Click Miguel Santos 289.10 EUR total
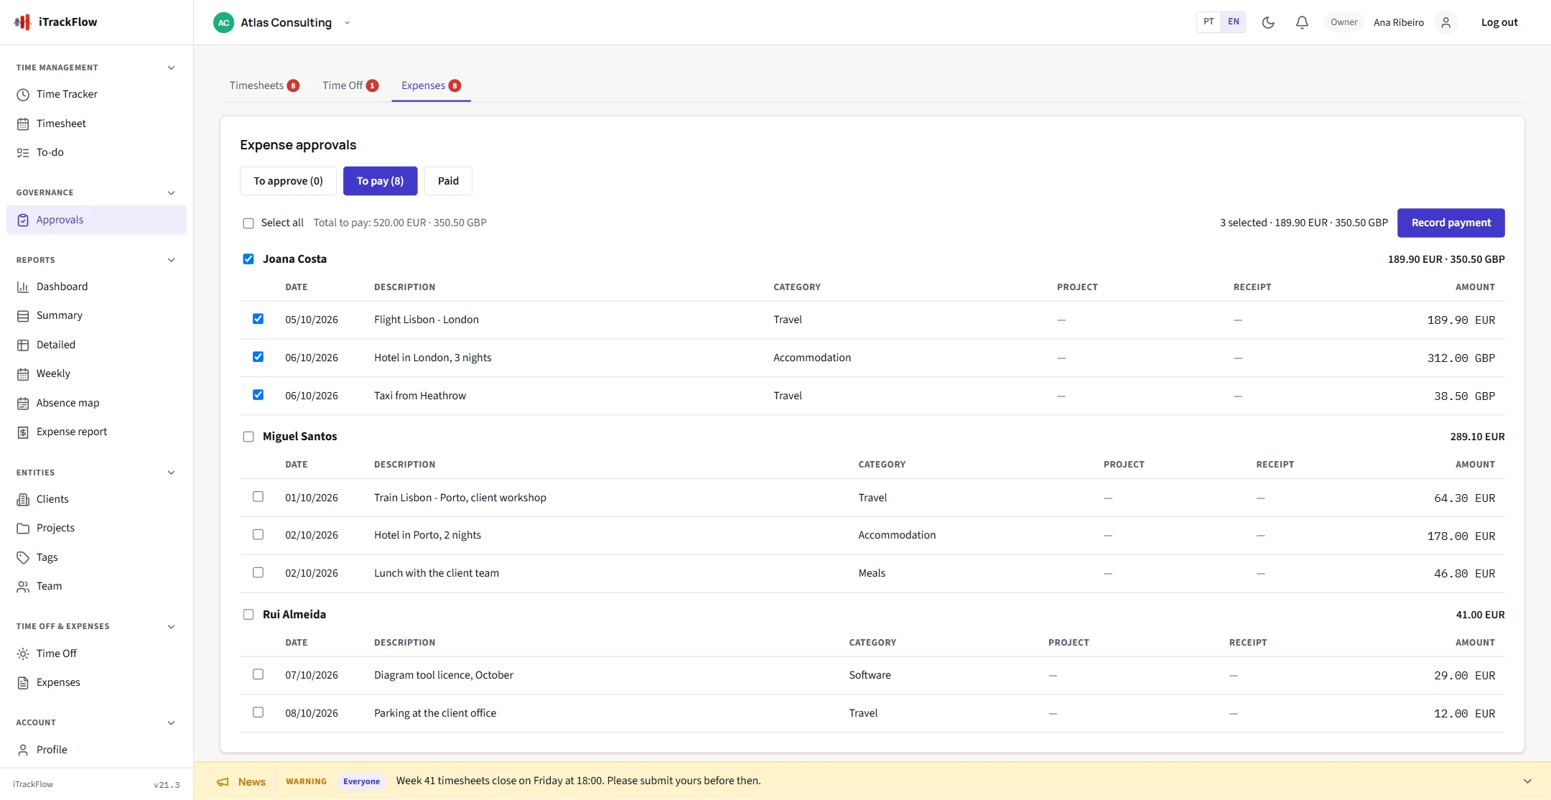 click(x=1477, y=437)
